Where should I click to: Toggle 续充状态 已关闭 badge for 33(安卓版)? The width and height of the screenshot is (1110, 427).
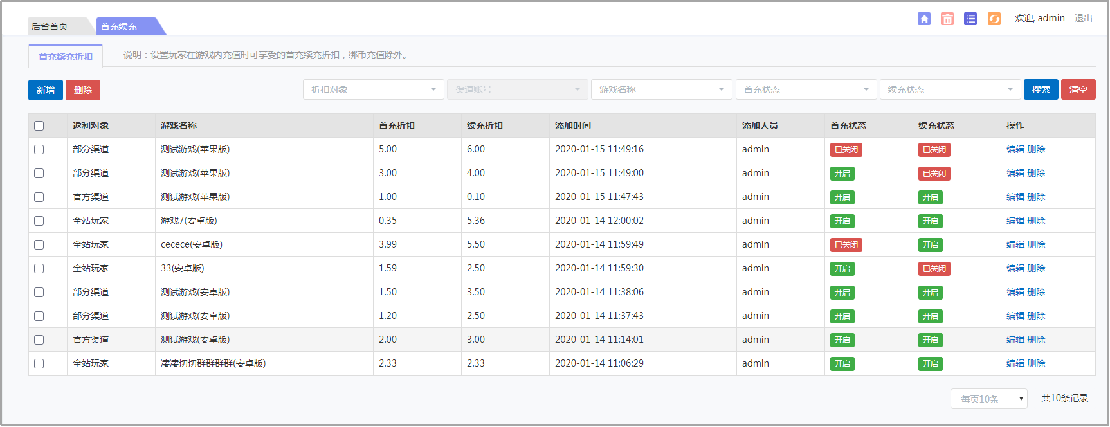coord(934,269)
